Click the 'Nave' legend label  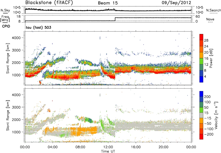pyautogui.click(x=210, y=19)
